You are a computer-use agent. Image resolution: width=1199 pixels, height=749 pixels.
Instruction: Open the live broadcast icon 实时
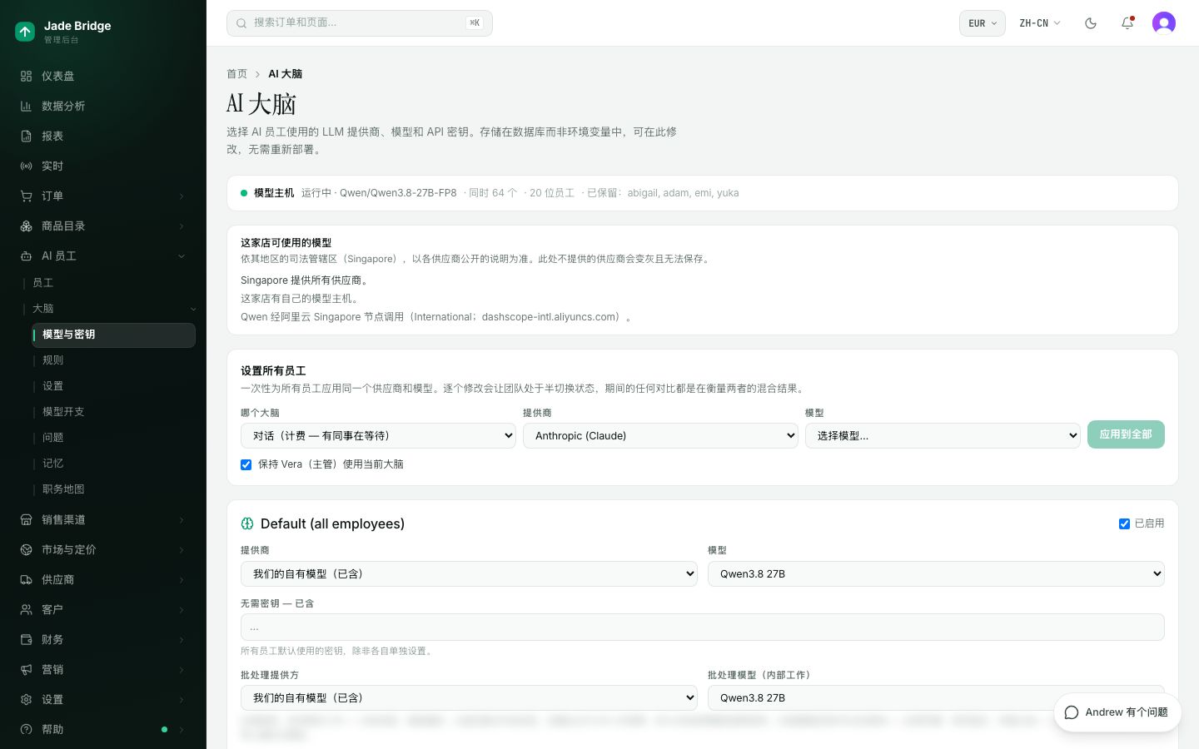[x=26, y=166]
